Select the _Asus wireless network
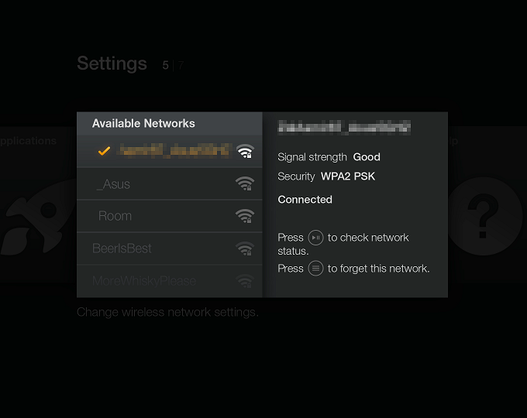527x418 pixels. tap(170, 184)
